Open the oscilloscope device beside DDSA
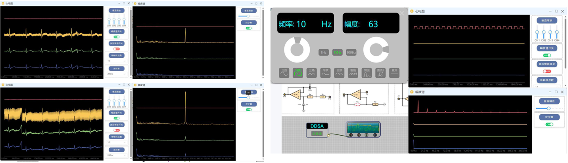568x163 pixels. click(363, 129)
